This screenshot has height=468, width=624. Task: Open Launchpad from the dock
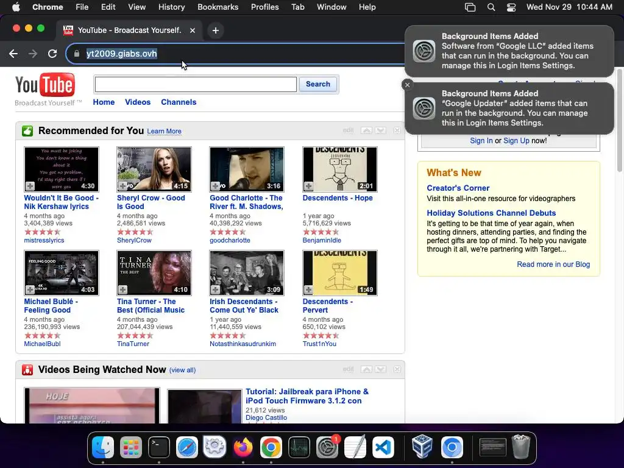pos(131,447)
